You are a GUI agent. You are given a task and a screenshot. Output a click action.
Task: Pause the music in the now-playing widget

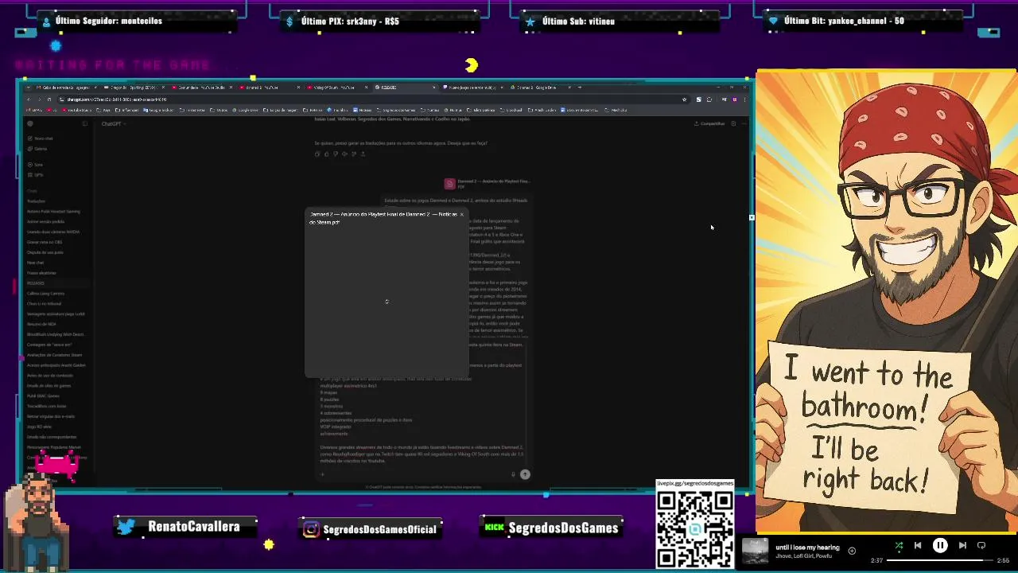pos(940,545)
